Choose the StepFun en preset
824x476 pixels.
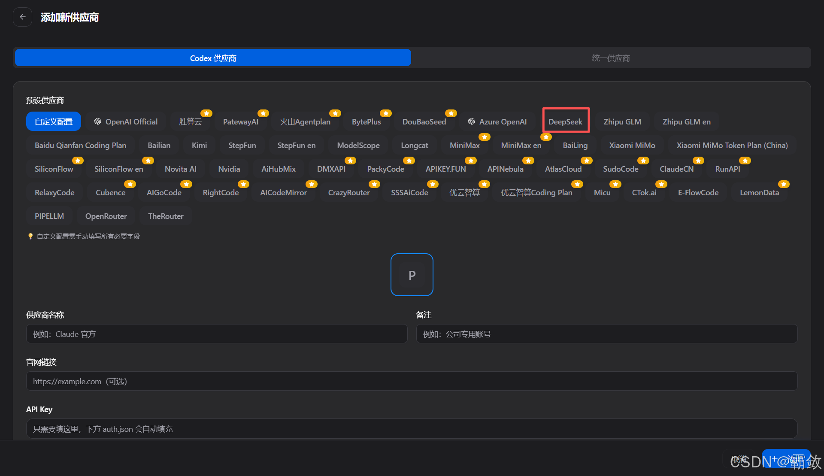pyautogui.click(x=297, y=145)
